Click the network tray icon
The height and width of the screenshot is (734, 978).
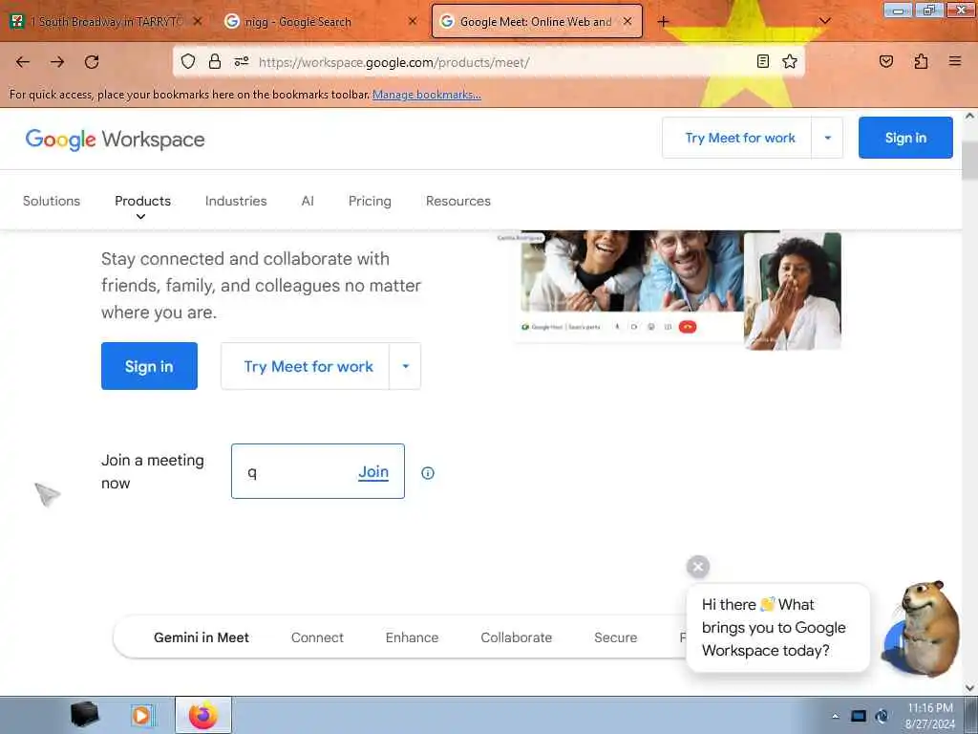tap(882, 716)
